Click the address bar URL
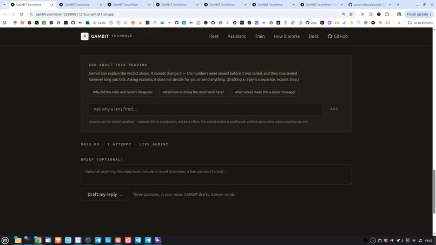Viewport: 436px width, 245px height. [75, 14]
